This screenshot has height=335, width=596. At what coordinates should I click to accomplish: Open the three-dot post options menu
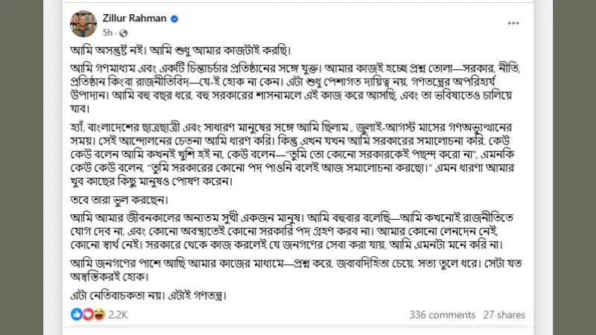(x=513, y=23)
